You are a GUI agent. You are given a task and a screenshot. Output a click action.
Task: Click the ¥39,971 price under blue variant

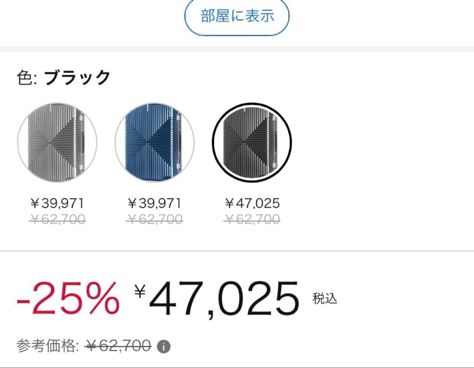click(x=154, y=203)
